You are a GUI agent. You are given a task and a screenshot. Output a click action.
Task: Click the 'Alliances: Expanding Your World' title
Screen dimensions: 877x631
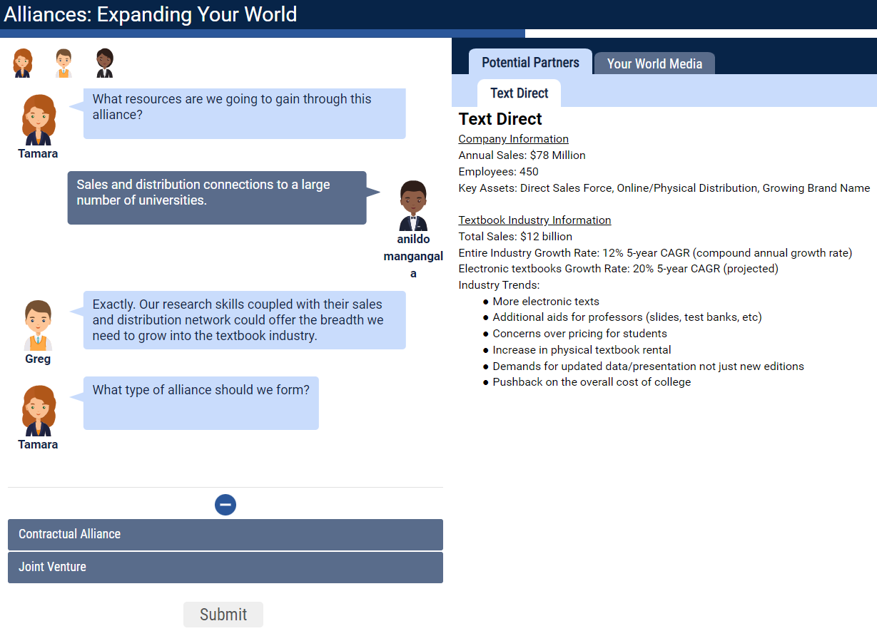point(151,14)
